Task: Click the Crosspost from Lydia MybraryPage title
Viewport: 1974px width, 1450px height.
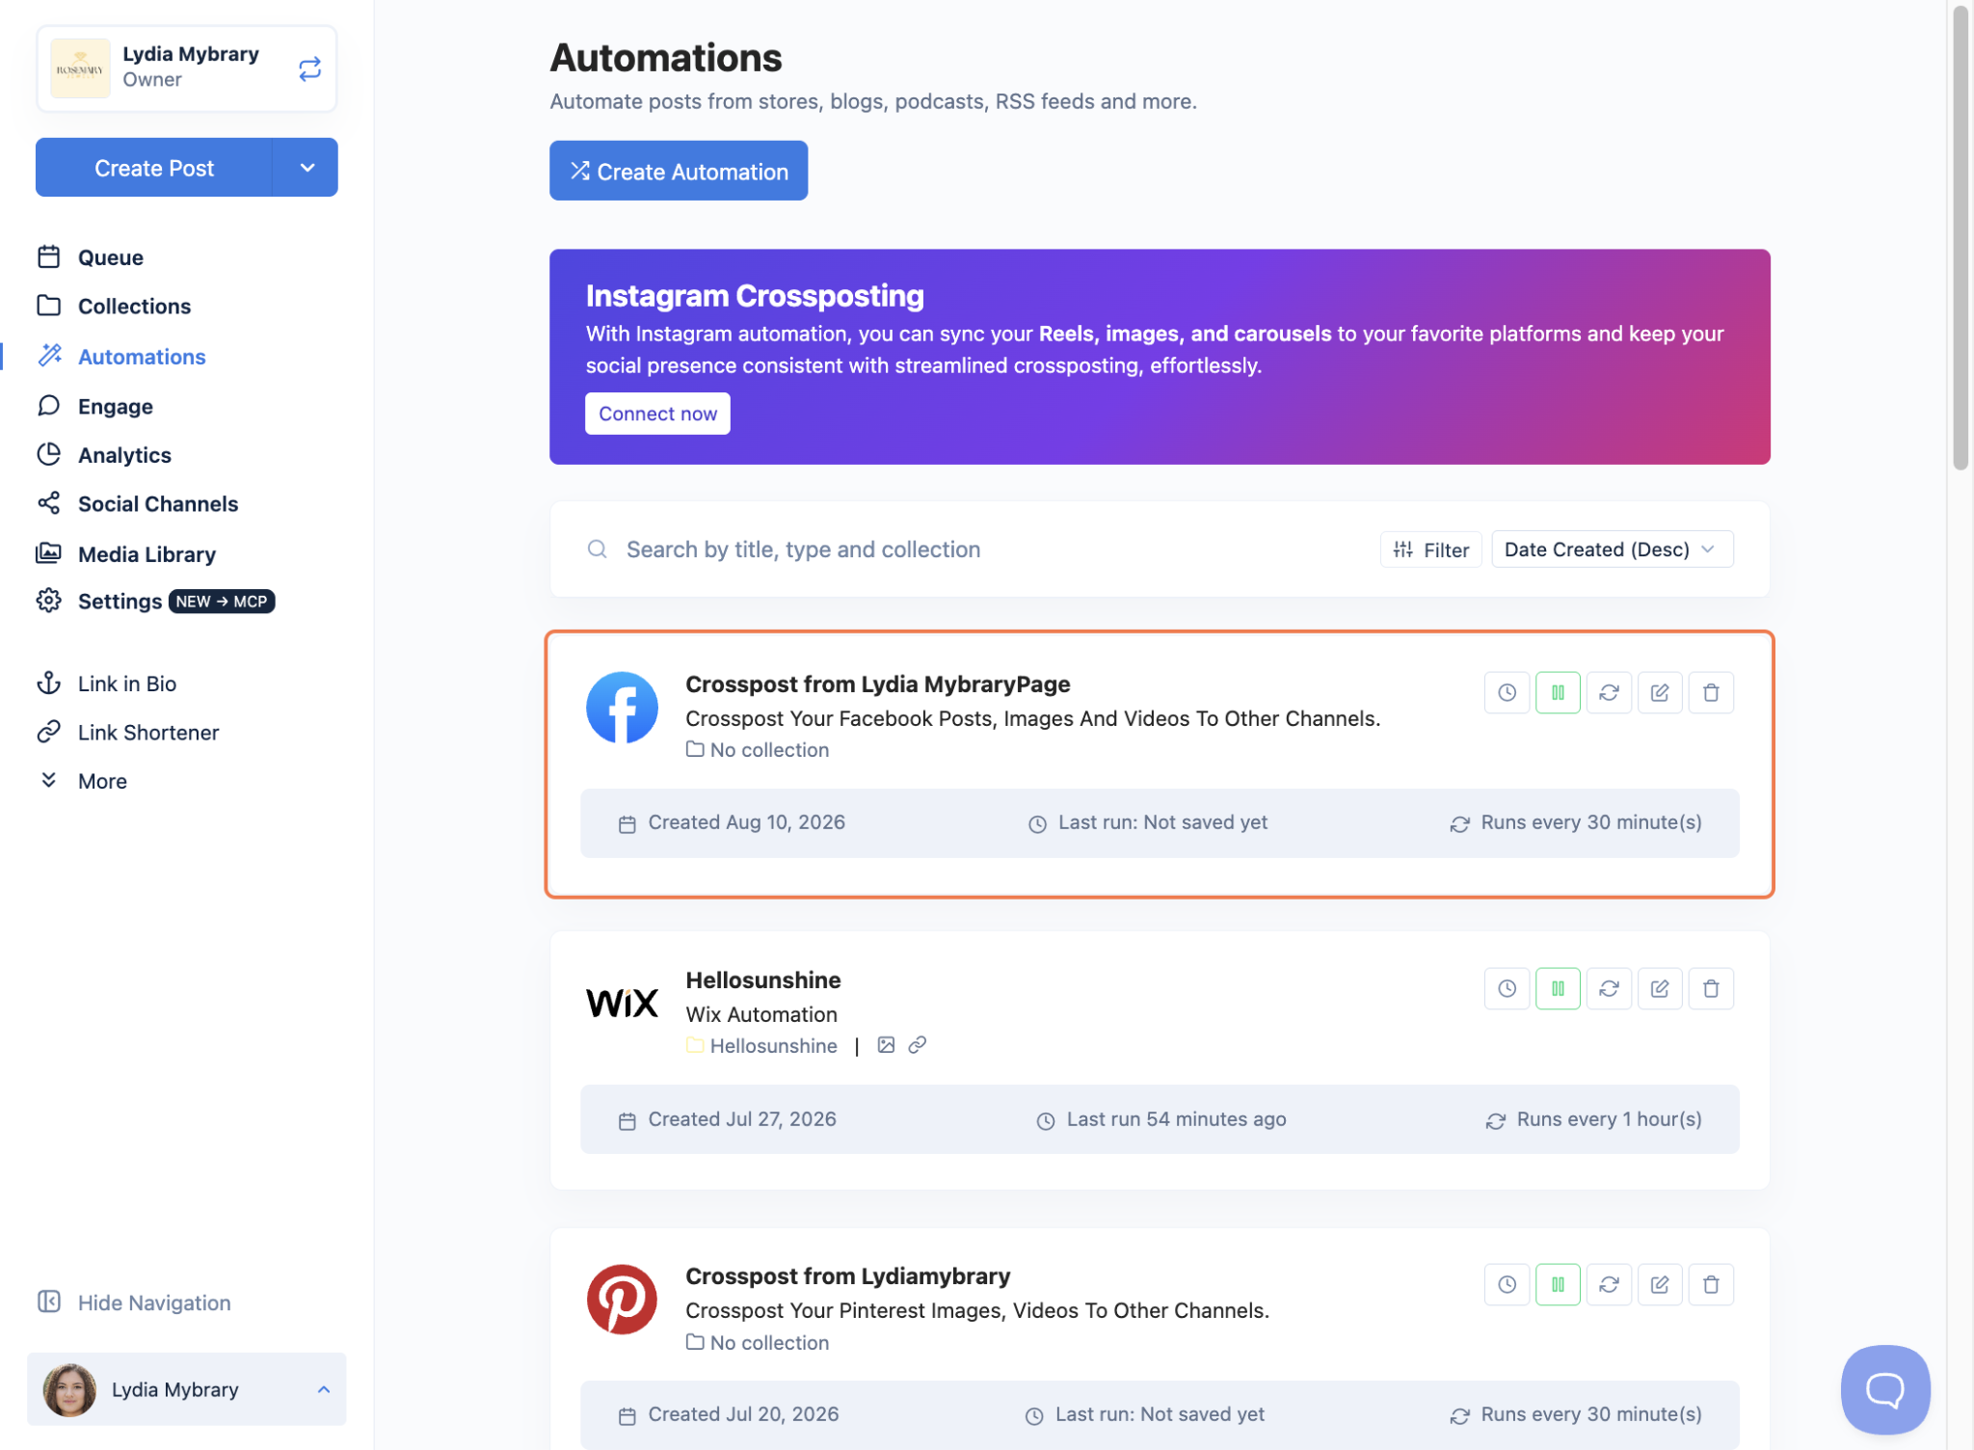Action: point(877,684)
